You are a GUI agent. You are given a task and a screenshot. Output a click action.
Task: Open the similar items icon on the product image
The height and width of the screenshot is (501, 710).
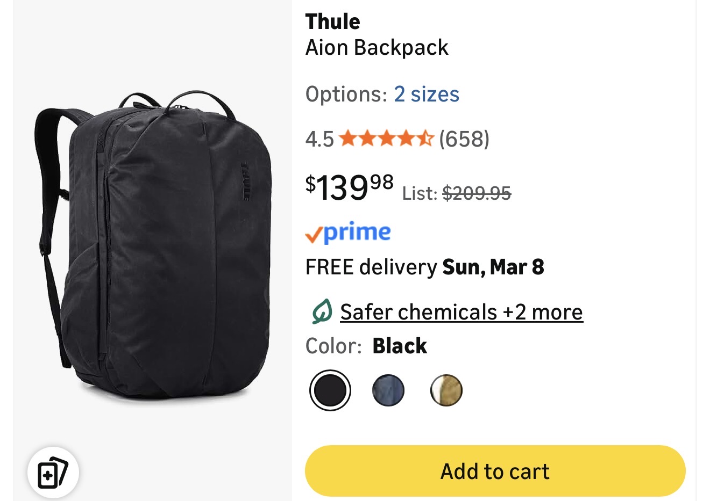coord(53,473)
